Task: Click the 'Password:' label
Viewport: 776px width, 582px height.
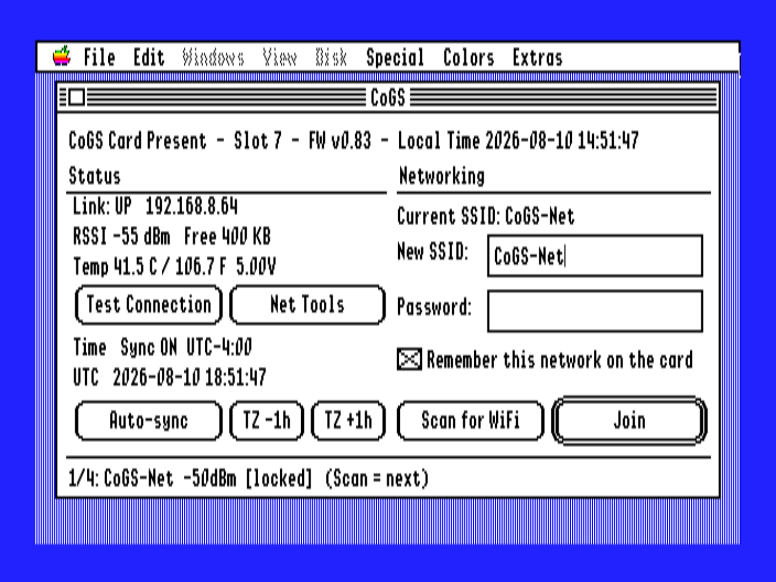Action: click(434, 307)
